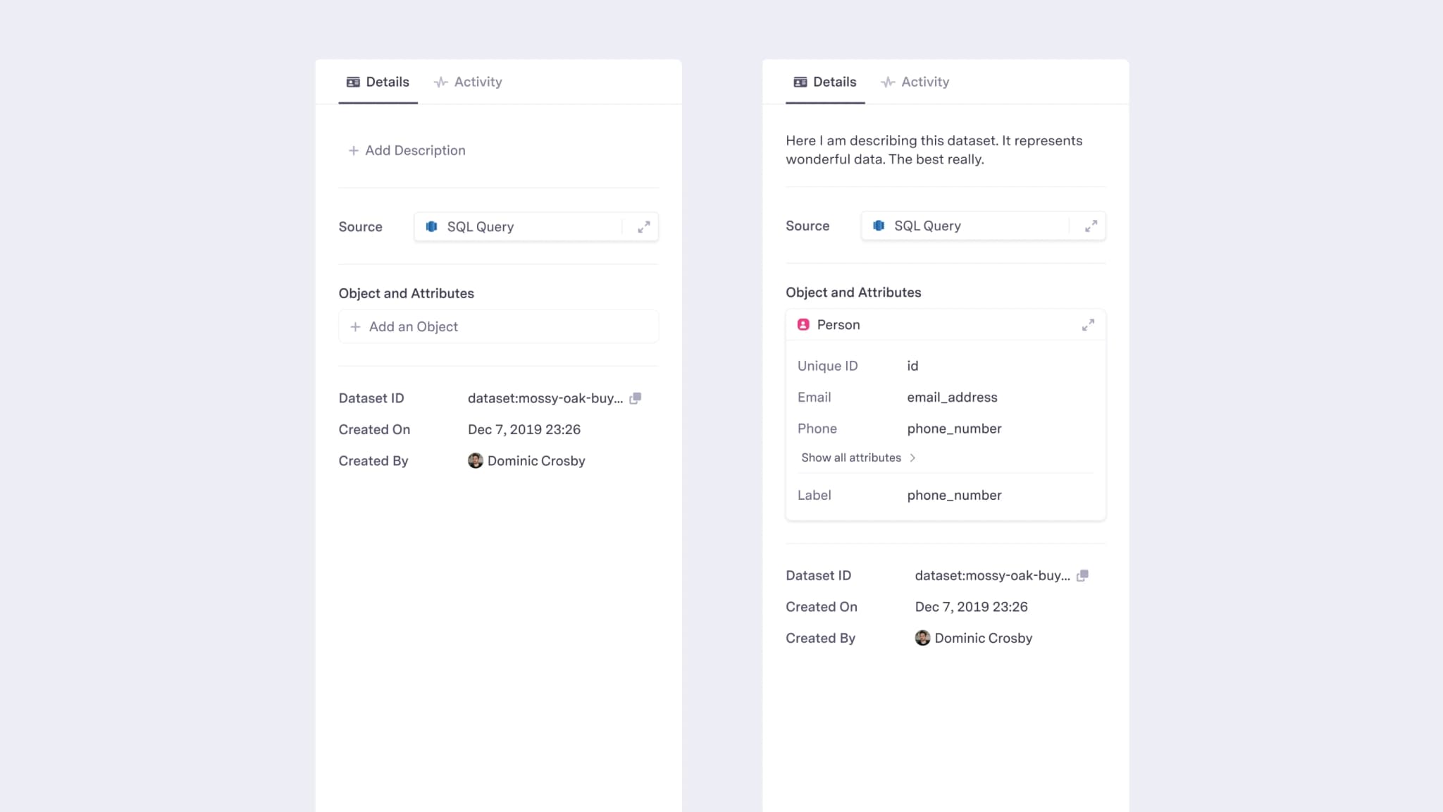Click the SQL Query database icon in right panel
The image size is (1443, 812).
pyautogui.click(x=879, y=226)
